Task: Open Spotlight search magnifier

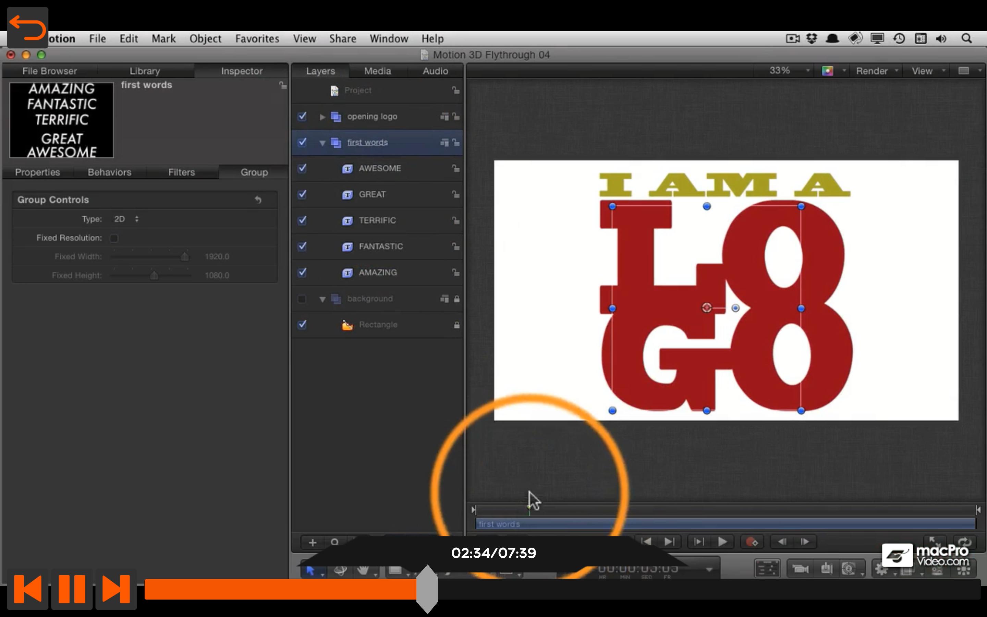Action: pos(966,38)
